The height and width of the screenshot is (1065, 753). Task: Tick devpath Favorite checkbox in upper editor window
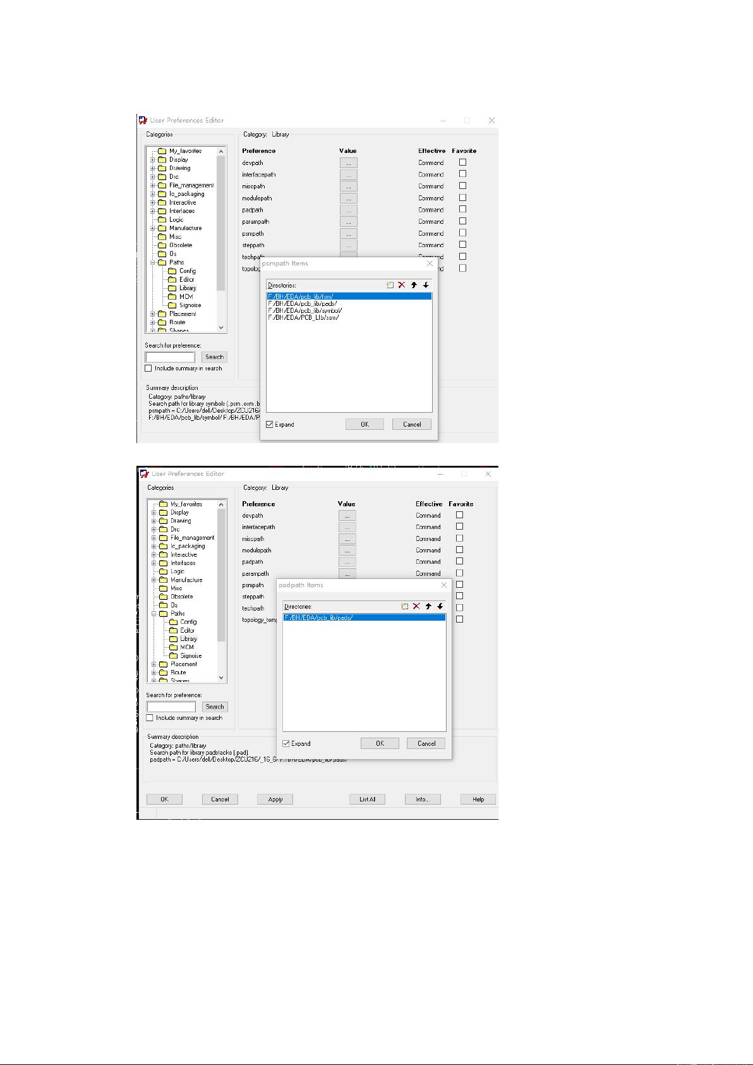click(462, 162)
